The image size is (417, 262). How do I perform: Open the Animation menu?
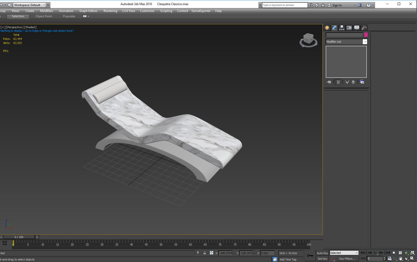point(66,11)
